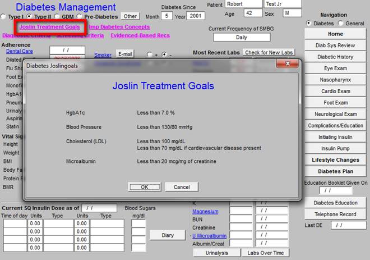Open the Telephone Record
The height and width of the screenshot is (260, 370).
coord(335,214)
